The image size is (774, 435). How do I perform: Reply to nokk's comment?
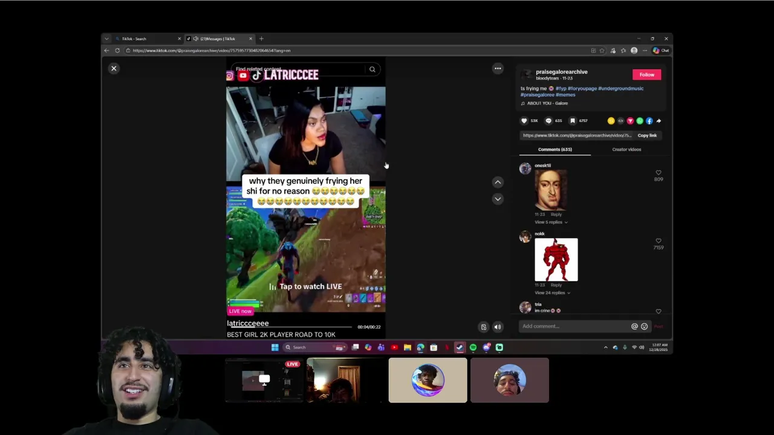pyautogui.click(x=556, y=285)
